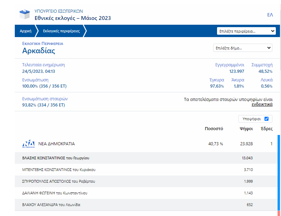The height and width of the screenshot is (216, 281).
Task: Open the Εκλογικές περιφέρειες breadcrumb
Action: coord(61,31)
